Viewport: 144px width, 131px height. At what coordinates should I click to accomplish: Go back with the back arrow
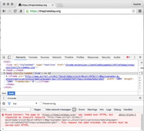pos(4,11)
